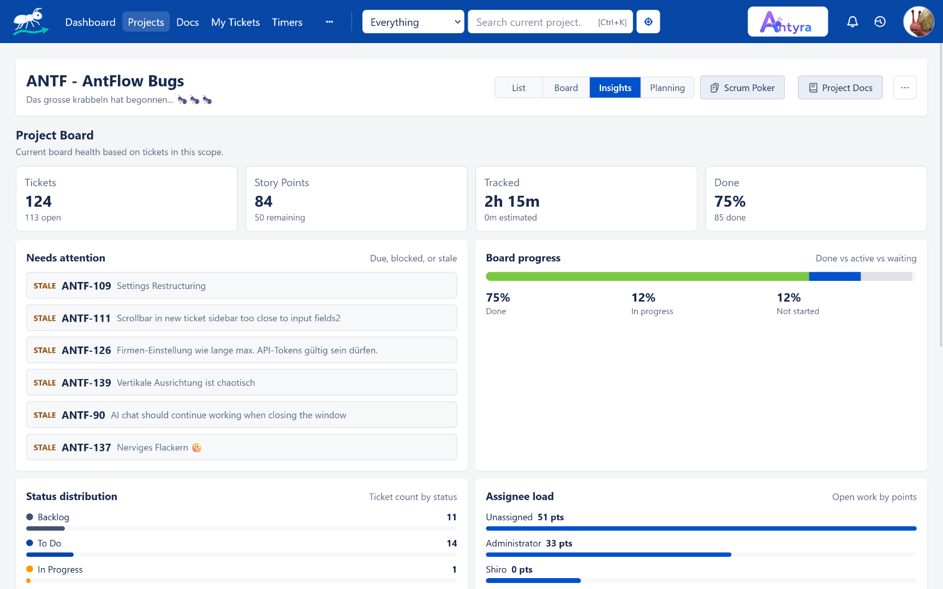943x589 pixels.
Task: Open ticket ANTF-126 Firmen-Einstellung
Action: (241, 350)
